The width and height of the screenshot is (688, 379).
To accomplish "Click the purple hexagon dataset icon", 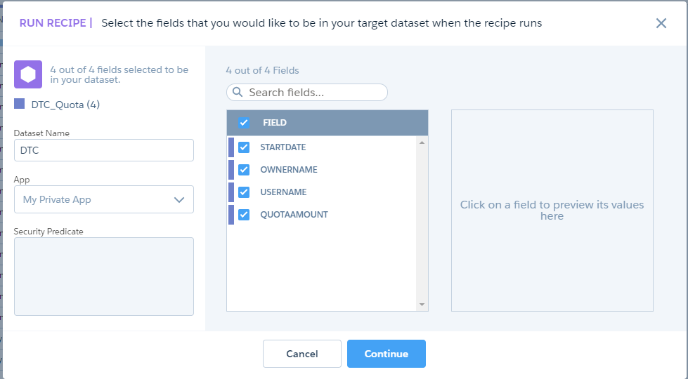I will coord(28,74).
